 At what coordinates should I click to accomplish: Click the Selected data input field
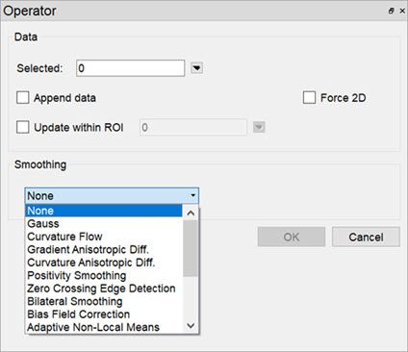(x=131, y=68)
